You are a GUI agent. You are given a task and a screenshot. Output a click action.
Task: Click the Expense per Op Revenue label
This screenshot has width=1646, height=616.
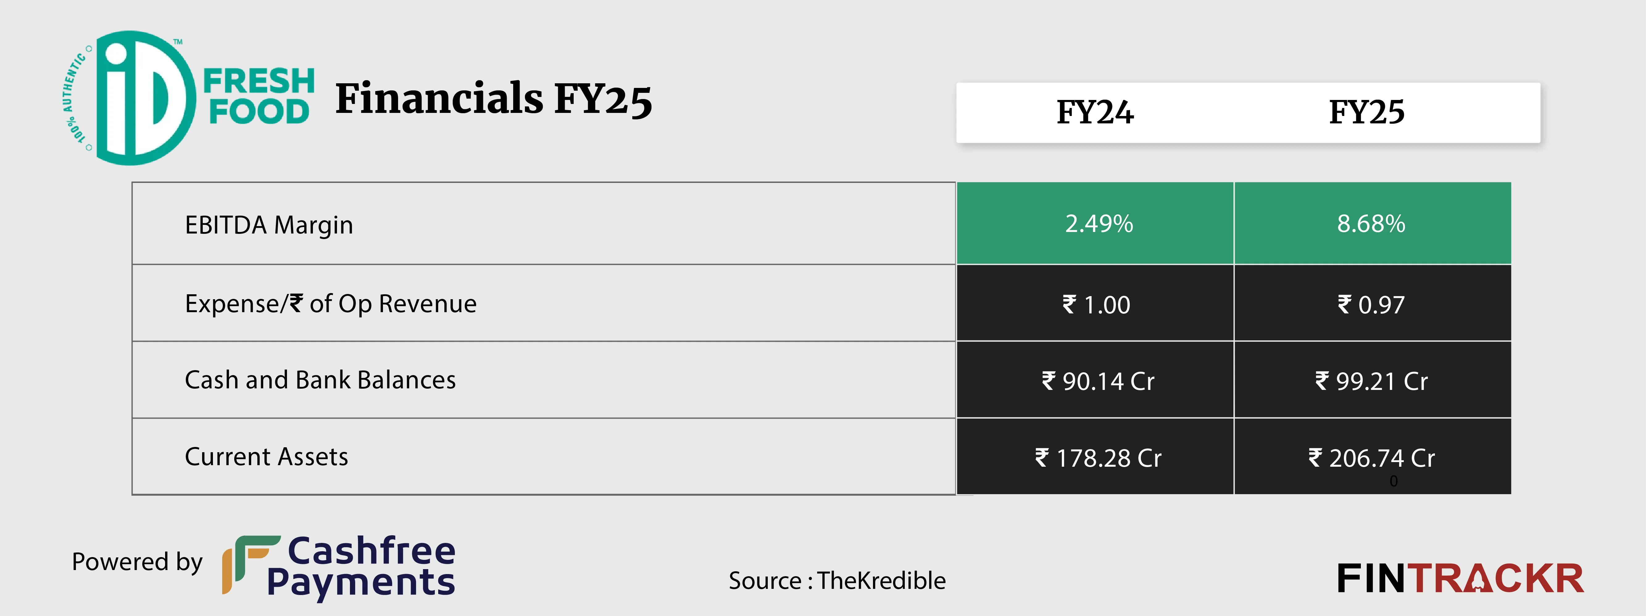(x=330, y=304)
